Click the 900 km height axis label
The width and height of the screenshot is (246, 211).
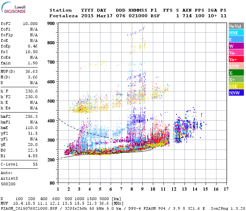click(51, 24)
